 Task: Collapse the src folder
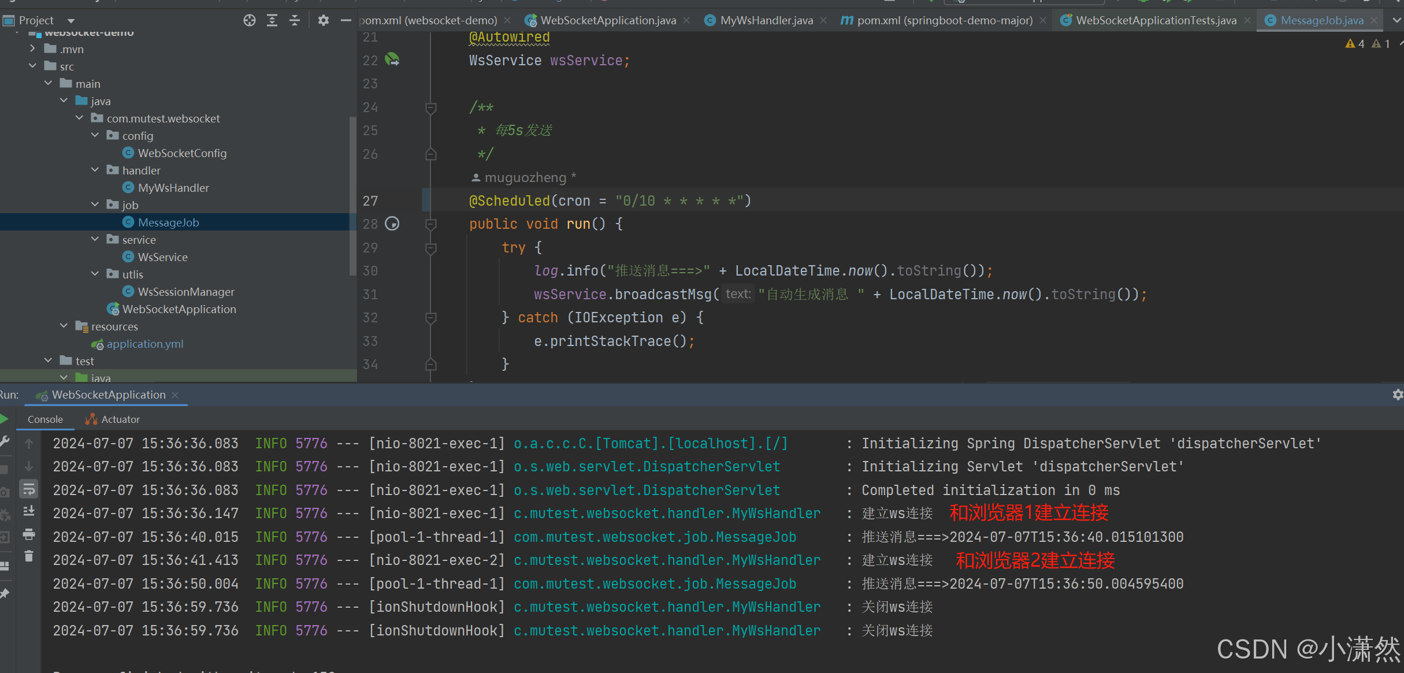click(x=33, y=66)
